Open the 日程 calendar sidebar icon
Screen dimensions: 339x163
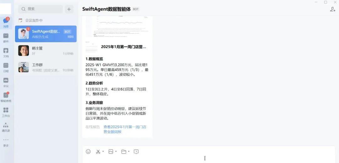coord(6,68)
